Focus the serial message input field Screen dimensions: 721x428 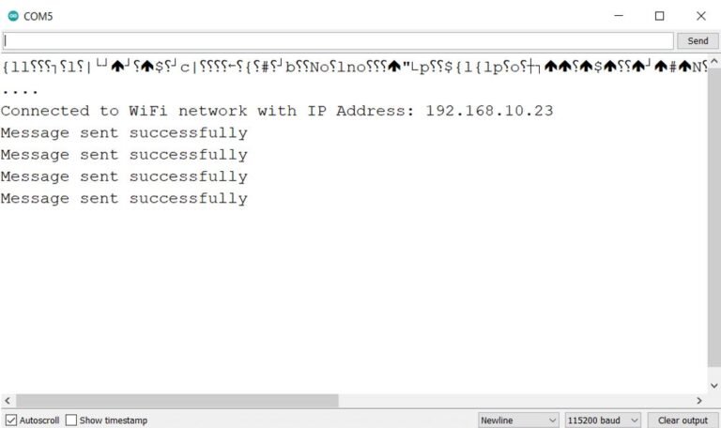pyautogui.click(x=338, y=41)
